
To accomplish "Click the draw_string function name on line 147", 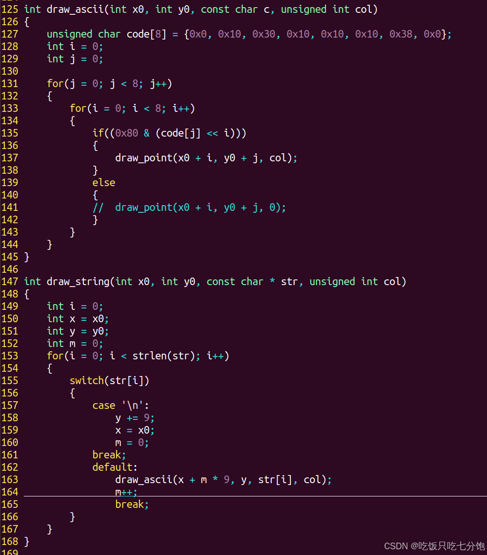I will point(78,282).
